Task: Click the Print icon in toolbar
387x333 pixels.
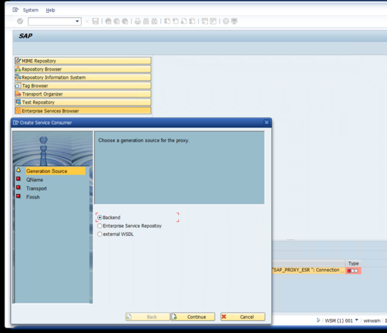Action: 137,21
